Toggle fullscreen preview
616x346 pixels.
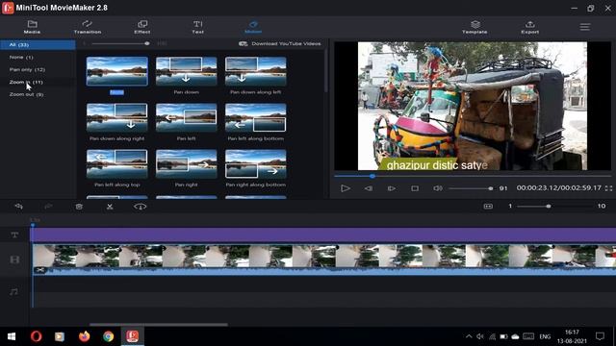pos(609,188)
